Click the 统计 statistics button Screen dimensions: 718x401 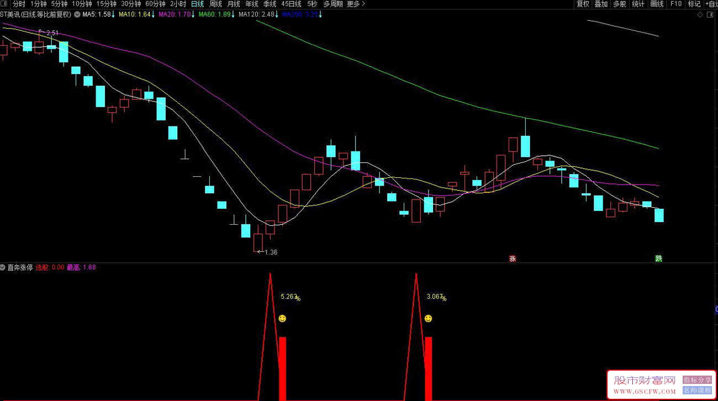pos(638,4)
